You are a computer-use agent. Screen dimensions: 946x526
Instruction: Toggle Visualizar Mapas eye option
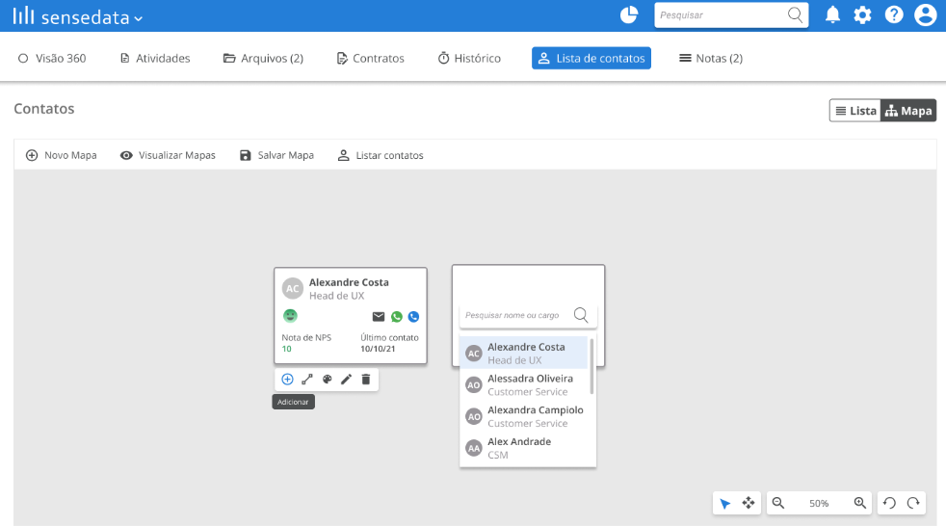coord(168,155)
